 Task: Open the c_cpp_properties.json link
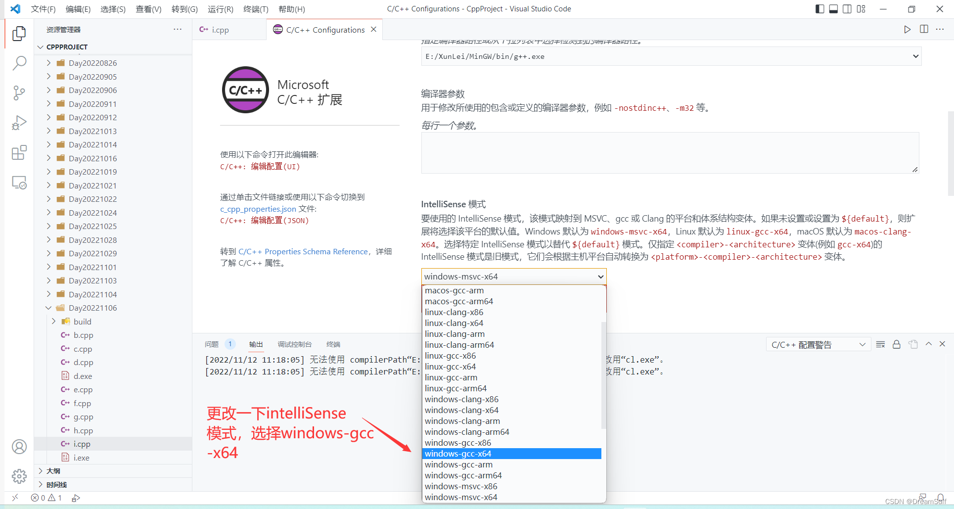point(258,209)
